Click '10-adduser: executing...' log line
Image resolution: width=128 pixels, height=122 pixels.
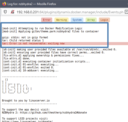30,70
